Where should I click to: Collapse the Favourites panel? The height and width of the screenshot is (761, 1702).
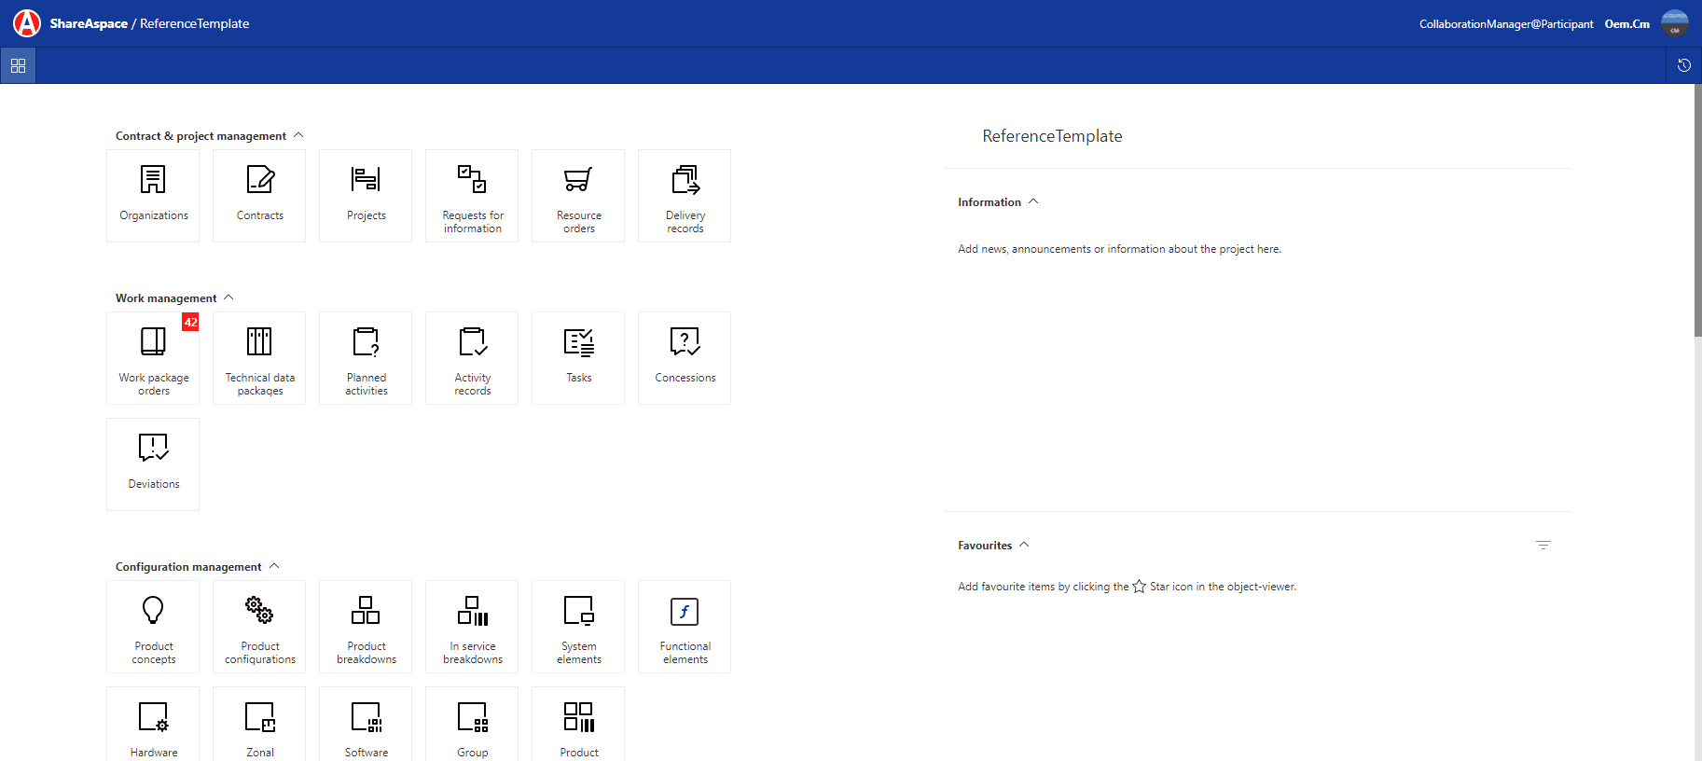click(x=1024, y=545)
